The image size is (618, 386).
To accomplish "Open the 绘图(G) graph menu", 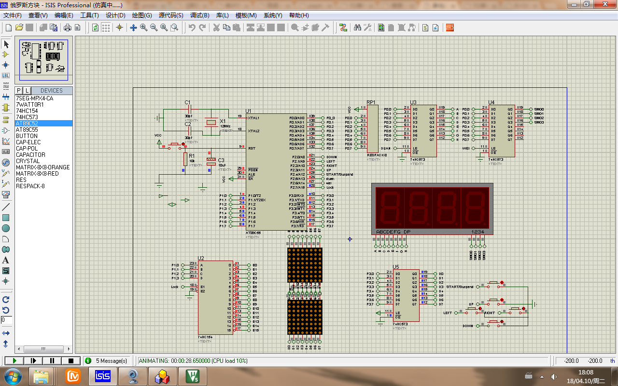I will [141, 15].
